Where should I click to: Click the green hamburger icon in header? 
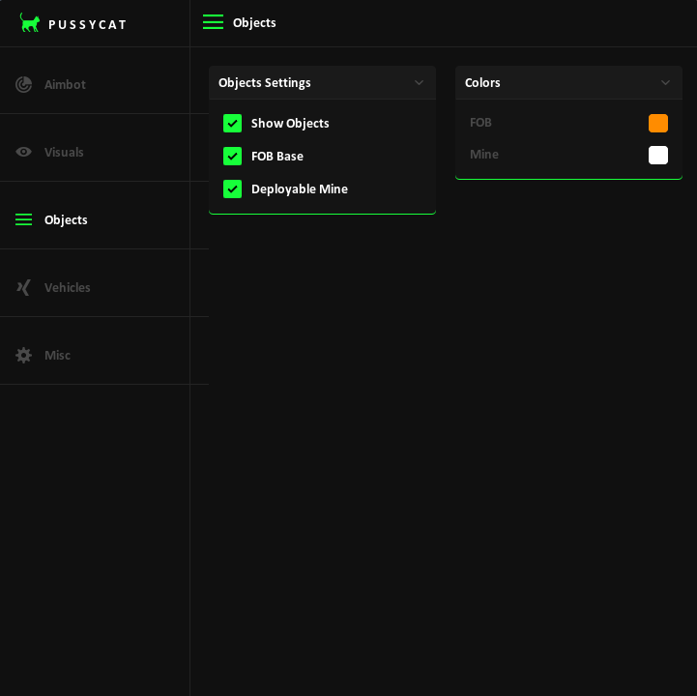click(213, 22)
